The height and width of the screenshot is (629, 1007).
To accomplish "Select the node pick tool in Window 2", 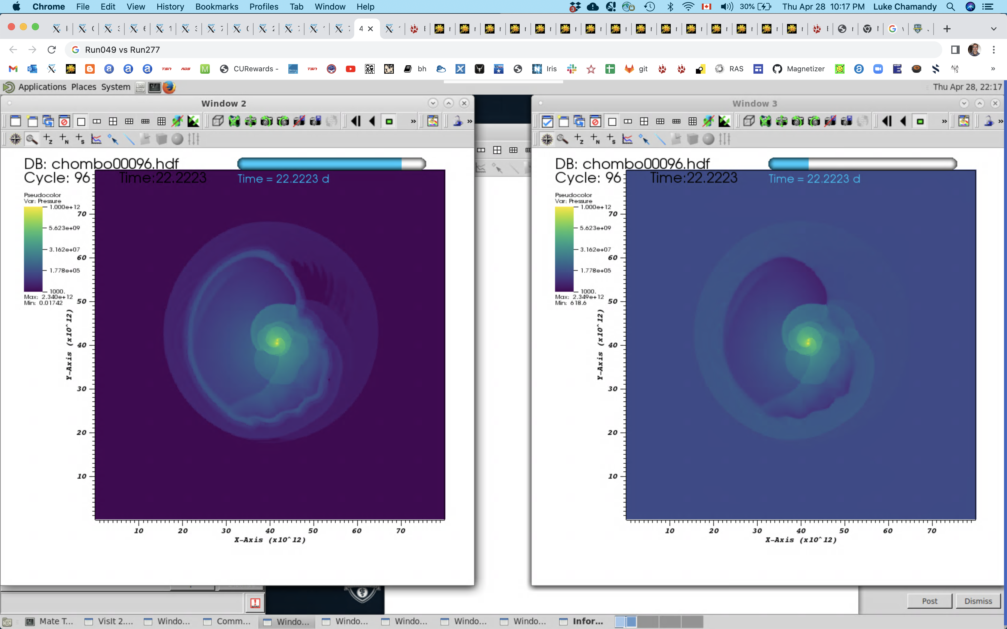I will coord(64,139).
